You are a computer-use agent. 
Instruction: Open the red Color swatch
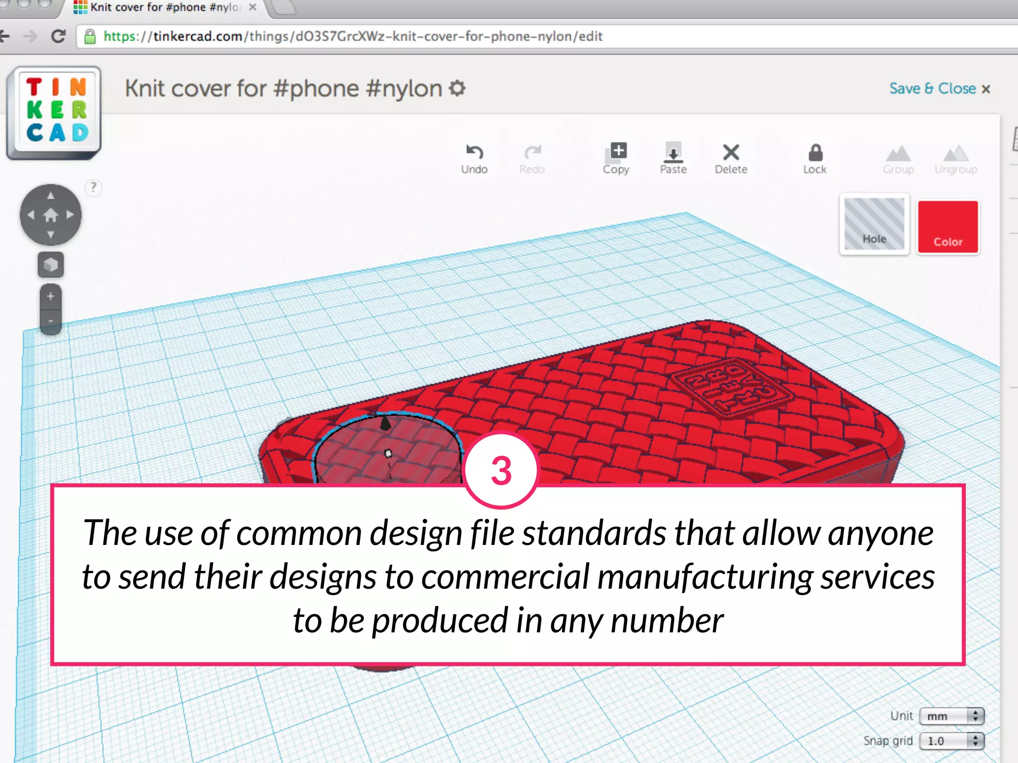(948, 227)
